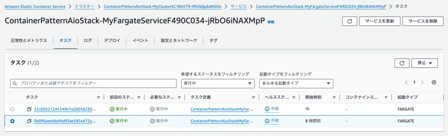Select radio for task 3b0f6aeeb8ef4d93ae585e472a

13,121
